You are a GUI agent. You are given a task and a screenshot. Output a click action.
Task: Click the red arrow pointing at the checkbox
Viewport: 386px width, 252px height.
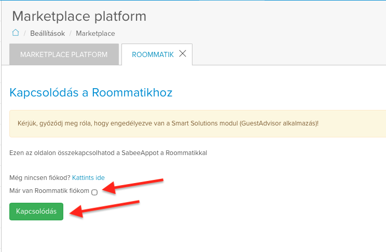click(133, 186)
